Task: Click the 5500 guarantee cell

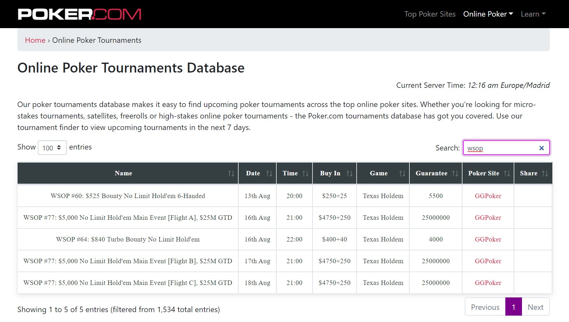Action: pyautogui.click(x=436, y=196)
